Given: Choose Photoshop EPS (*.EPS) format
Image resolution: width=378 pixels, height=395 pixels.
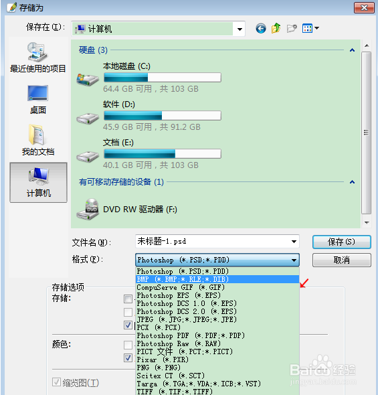Looking at the screenshot, I should [x=217, y=295].
